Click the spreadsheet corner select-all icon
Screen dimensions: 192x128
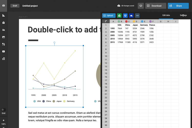[106, 21]
